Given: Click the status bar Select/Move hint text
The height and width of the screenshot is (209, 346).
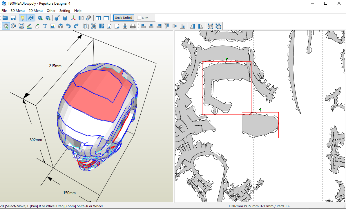Looking at the screenshot, I should [51, 206].
